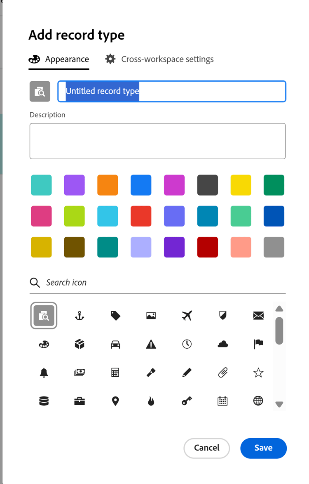This screenshot has height=484, width=309.
Task: Click the Search icon field
Action: (x=124, y=282)
